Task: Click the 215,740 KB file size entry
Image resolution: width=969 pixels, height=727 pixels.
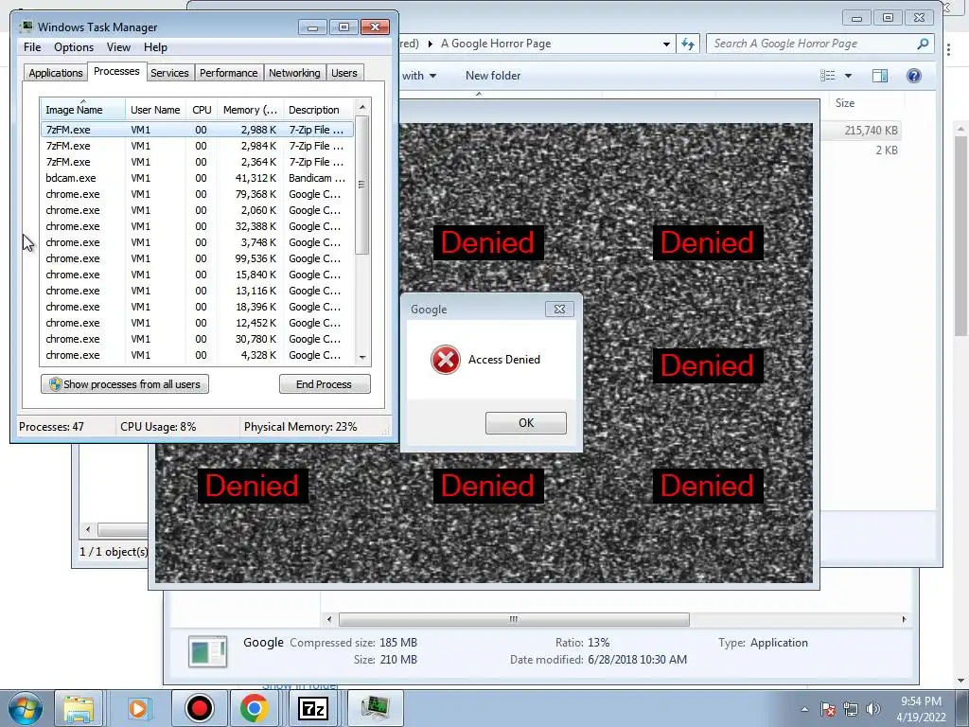Action: click(871, 131)
